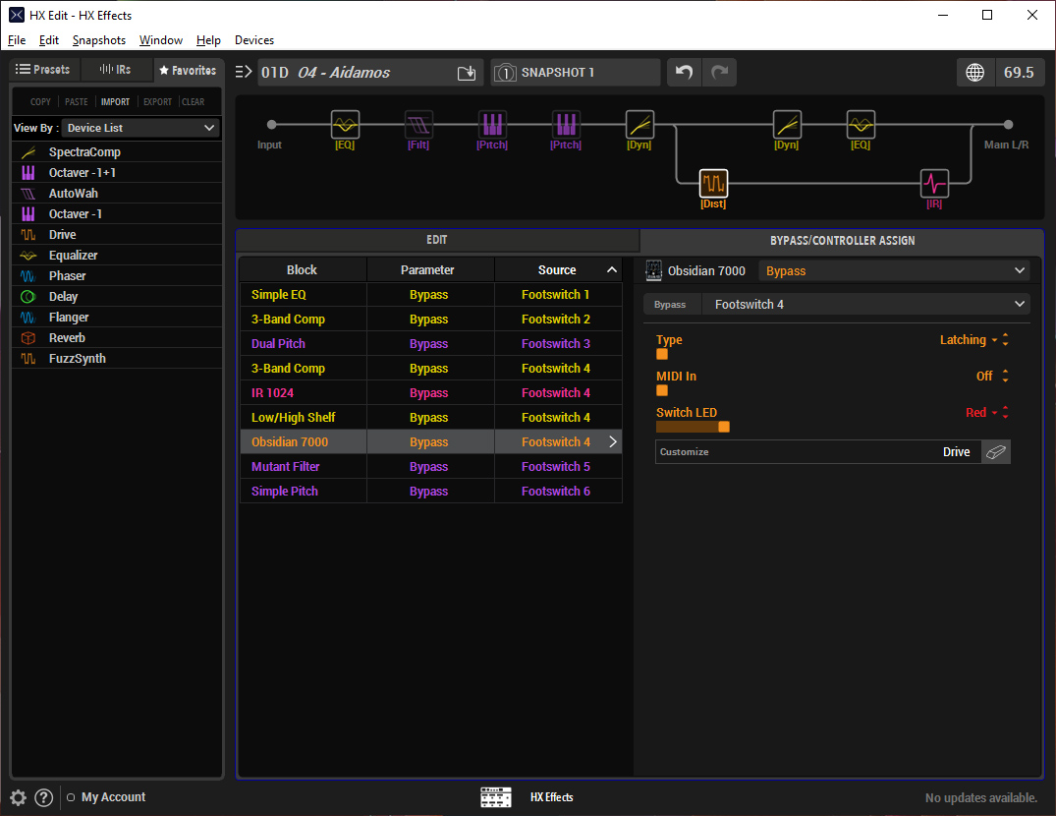Screen dimensions: 1056x816
Task: Open help with the question mark icon
Action: click(44, 797)
